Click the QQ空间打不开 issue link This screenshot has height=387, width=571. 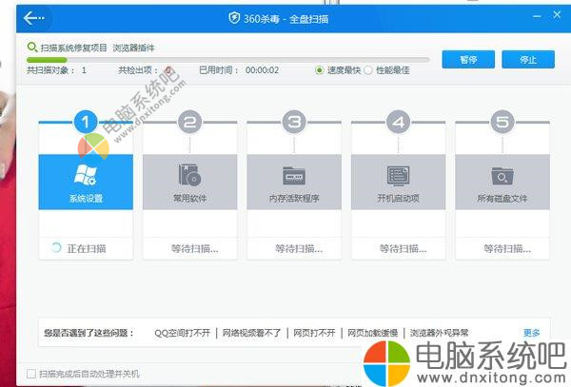pyautogui.click(x=182, y=334)
